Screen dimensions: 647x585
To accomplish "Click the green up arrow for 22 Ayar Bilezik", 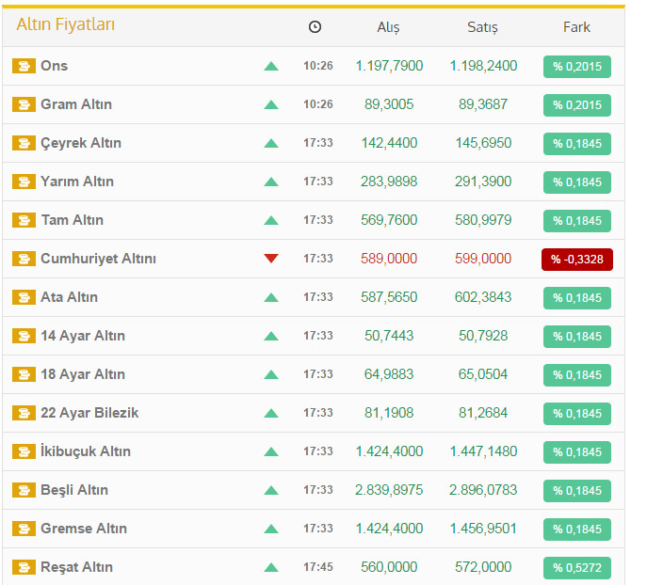I will [271, 413].
